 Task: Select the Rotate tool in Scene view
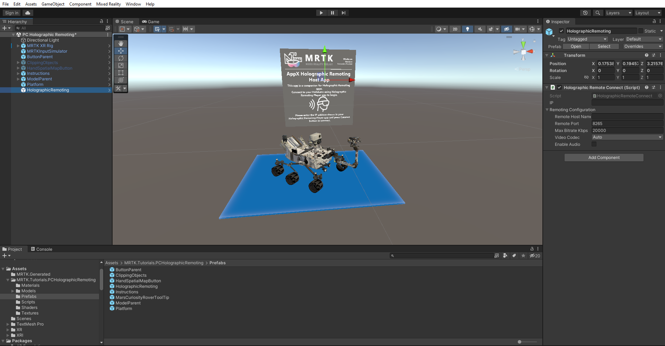click(121, 58)
